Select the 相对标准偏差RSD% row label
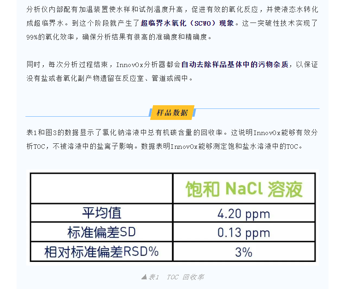This screenshot has width=346, height=289. [x=102, y=252]
